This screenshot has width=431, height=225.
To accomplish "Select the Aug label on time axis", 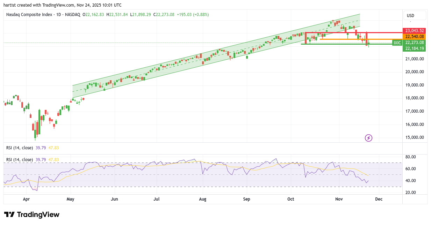I will 202,199.
